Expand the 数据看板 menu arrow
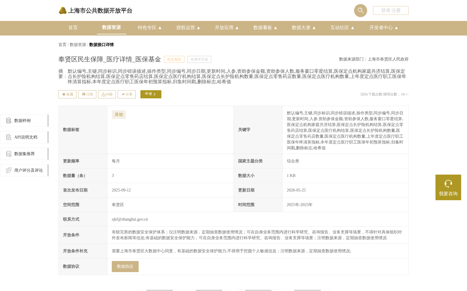 pos(276,28)
